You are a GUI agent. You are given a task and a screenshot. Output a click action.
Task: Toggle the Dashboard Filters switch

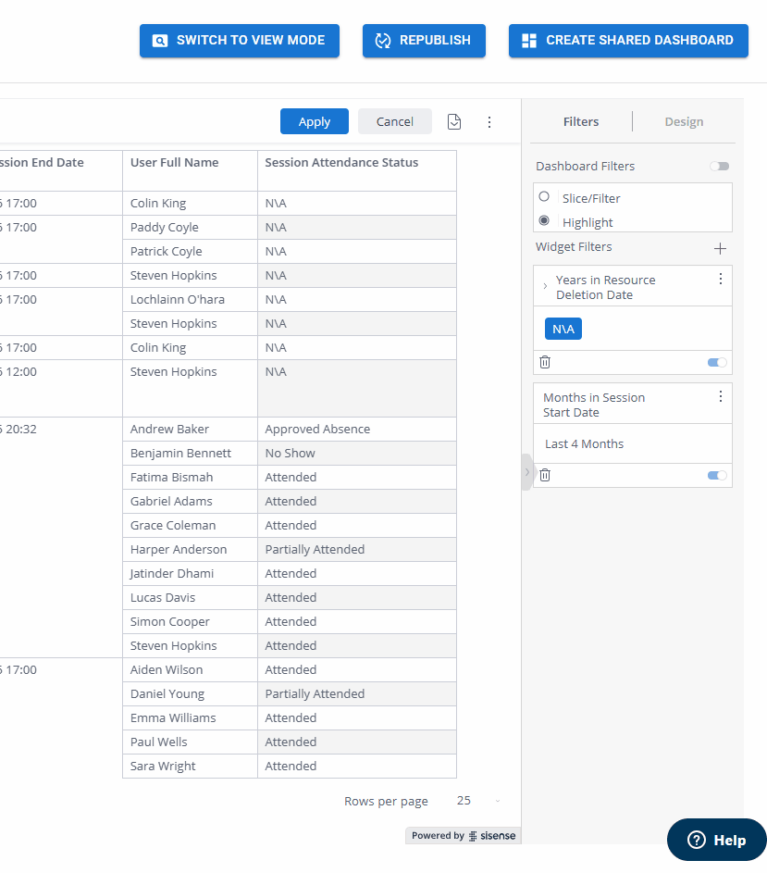click(x=719, y=166)
